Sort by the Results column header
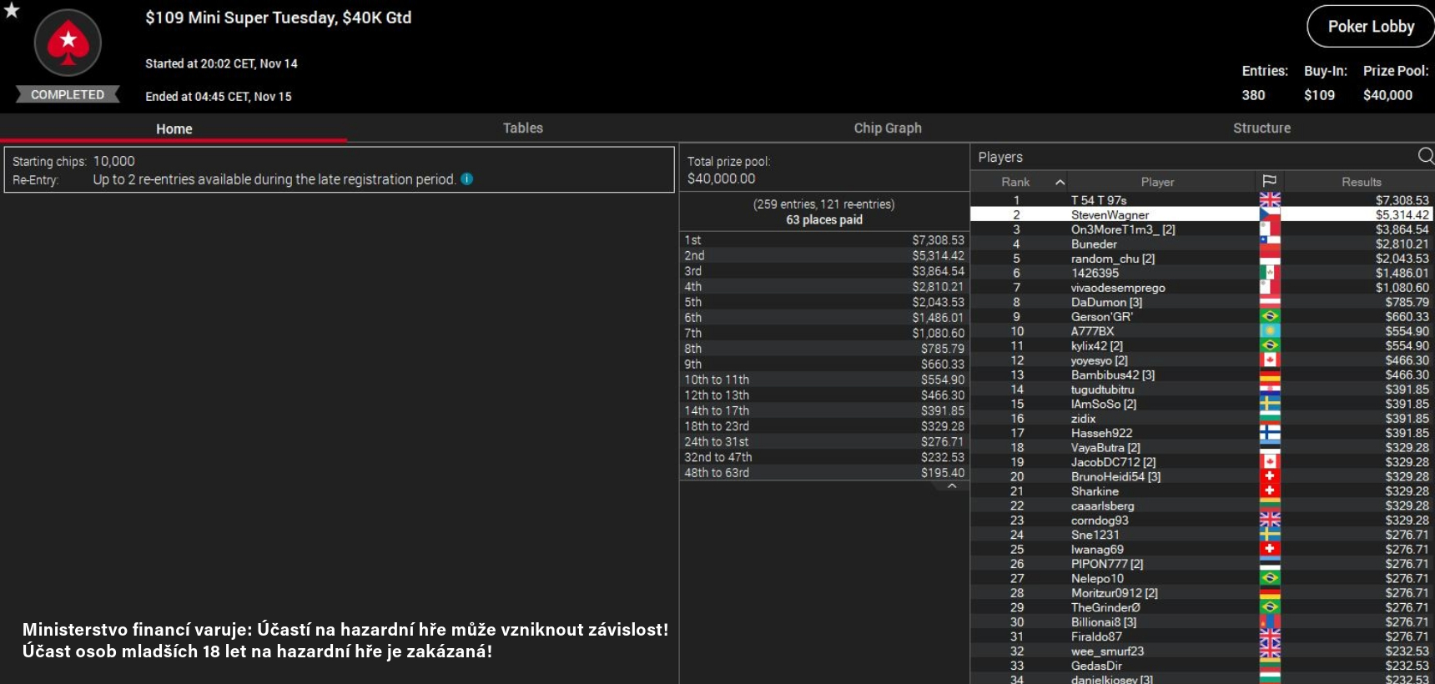This screenshot has height=684, width=1435. coord(1361,182)
